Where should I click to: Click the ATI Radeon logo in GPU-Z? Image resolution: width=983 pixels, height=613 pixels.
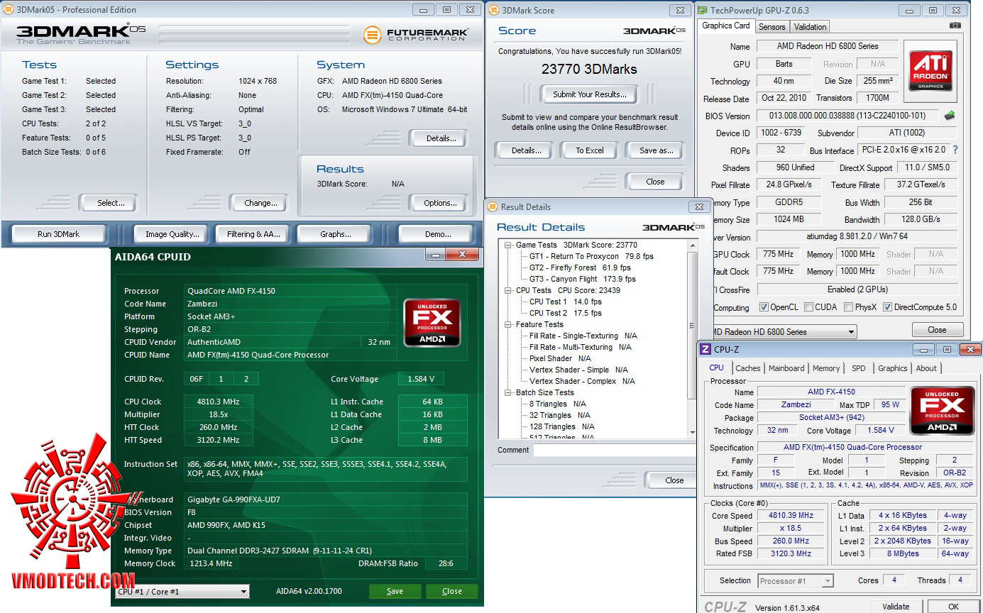point(929,70)
